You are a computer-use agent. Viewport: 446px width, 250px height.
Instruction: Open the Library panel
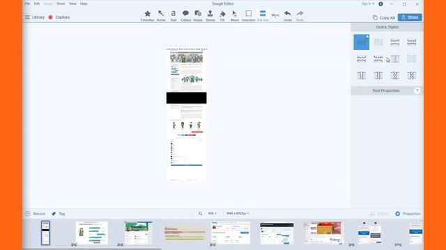[x=35, y=17]
